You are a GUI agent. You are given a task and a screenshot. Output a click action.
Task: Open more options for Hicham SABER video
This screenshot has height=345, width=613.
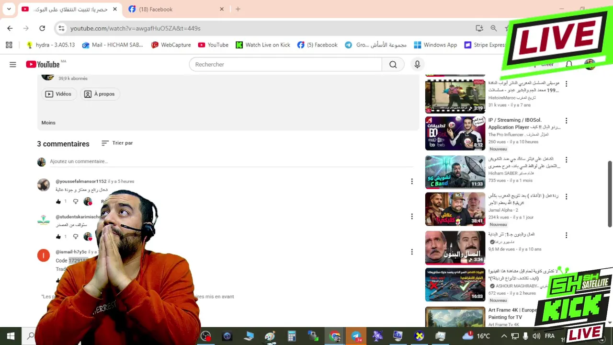click(566, 159)
